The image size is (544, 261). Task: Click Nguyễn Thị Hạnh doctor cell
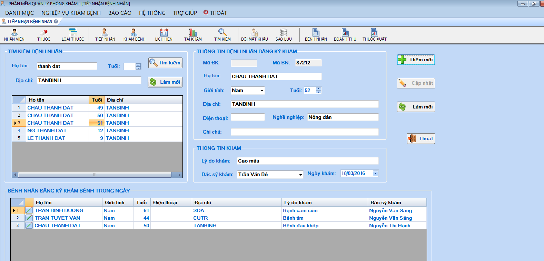click(397, 226)
